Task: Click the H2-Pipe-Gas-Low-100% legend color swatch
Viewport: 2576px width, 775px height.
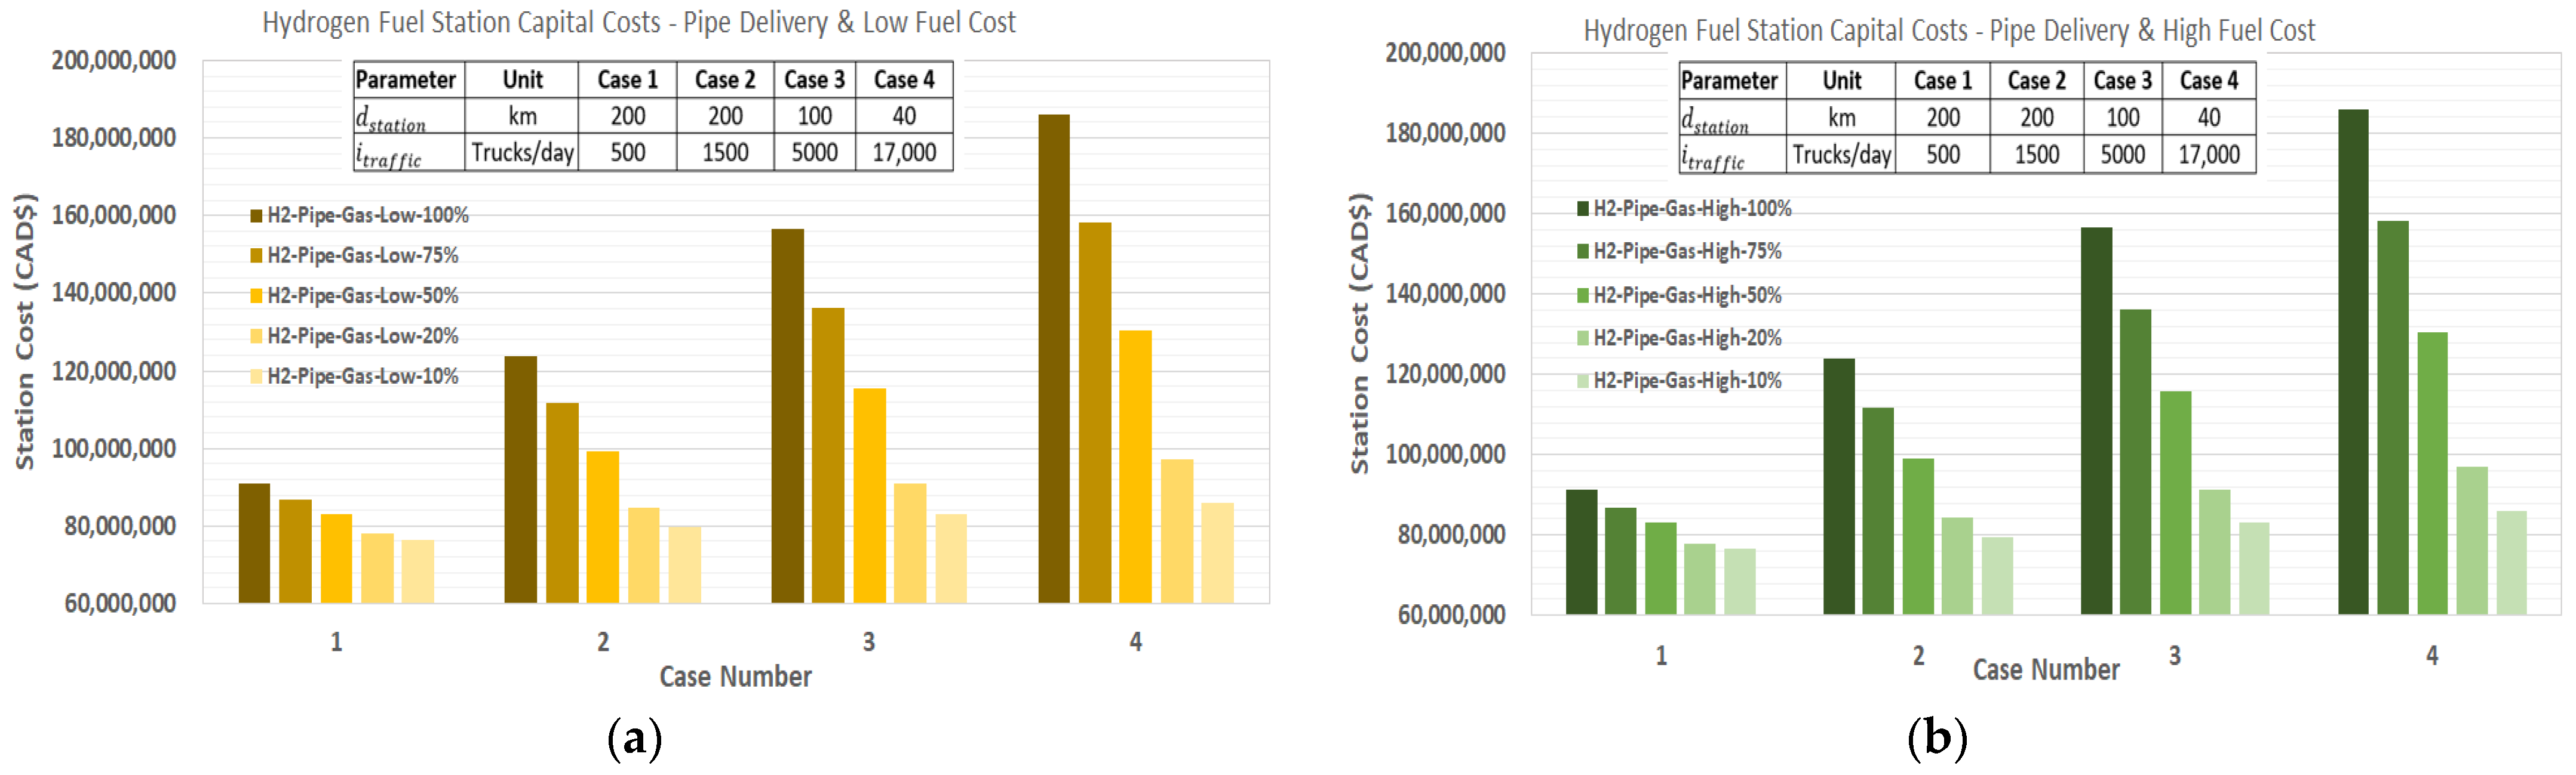Action: pyautogui.click(x=256, y=216)
